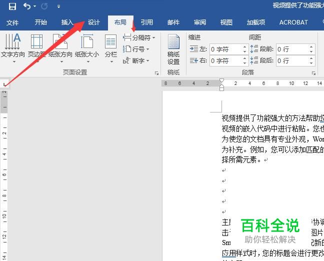
Task: Click the Undo arrow icon
Action: tap(27, 6)
